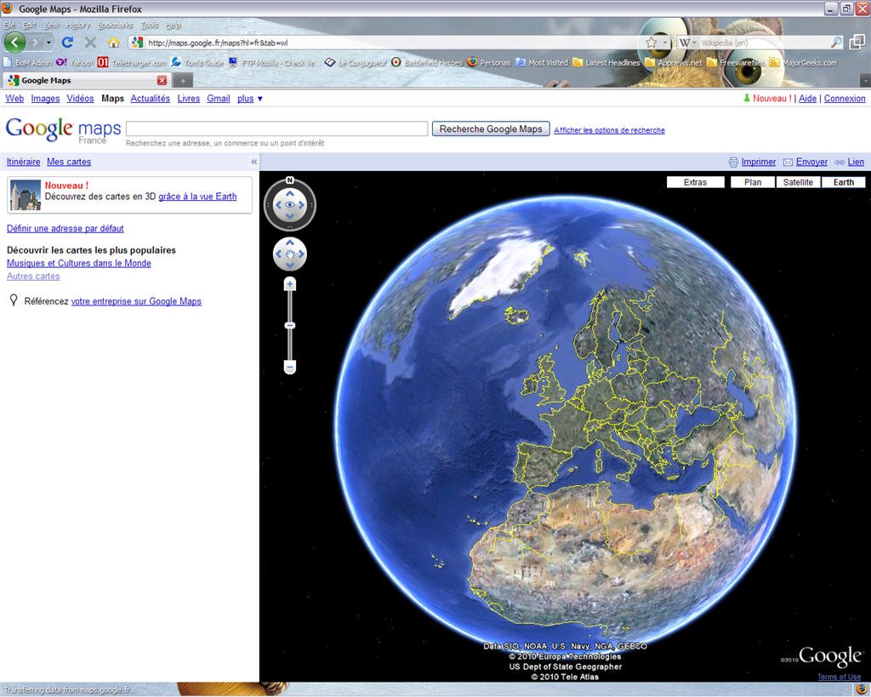
Task: Rotate view left with the look joystick's left arrow
Action: [x=278, y=205]
